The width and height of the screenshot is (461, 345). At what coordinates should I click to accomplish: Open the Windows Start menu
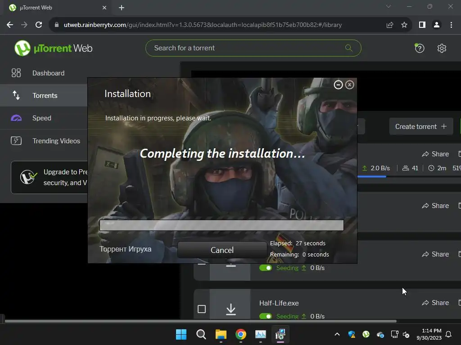coord(181,334)
